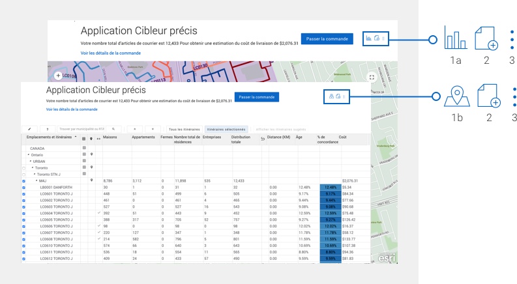Click the magnifier search icon
The image size is (517, 284).
click(113, 129)
